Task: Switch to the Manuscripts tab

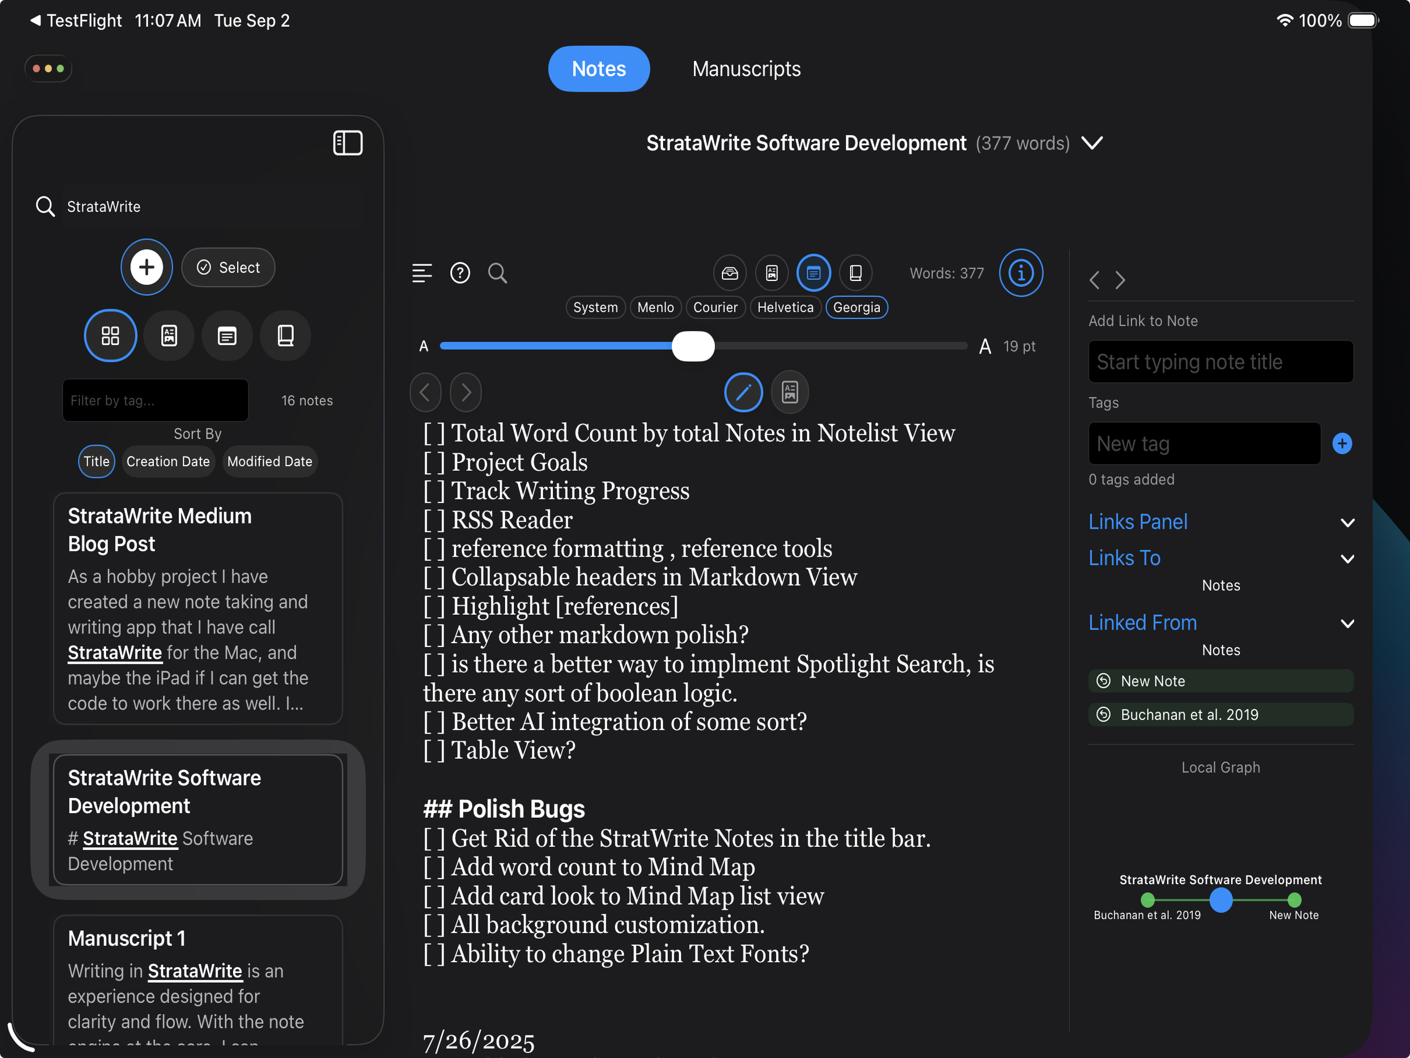Action: (x=747, y=69)
